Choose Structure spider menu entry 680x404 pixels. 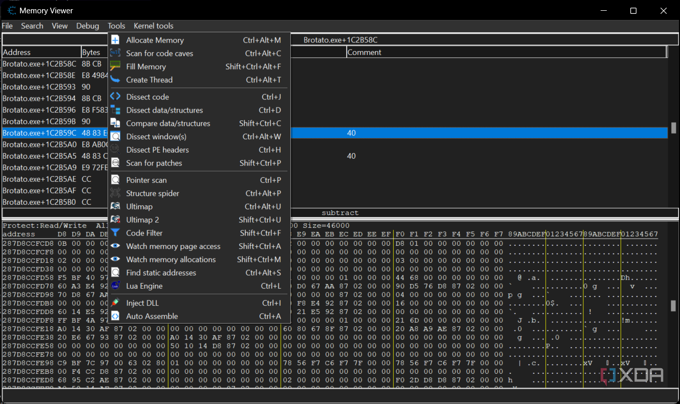199,194
